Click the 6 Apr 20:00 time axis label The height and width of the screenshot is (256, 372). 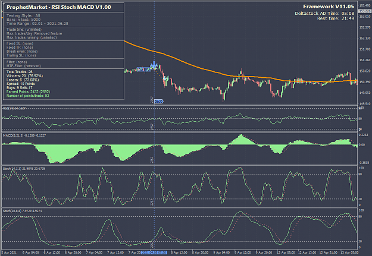[73, 252]
